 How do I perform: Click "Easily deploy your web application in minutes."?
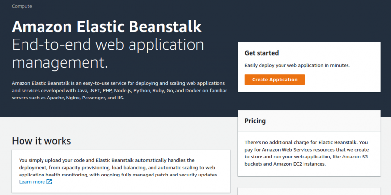click(x=297, y=66)
